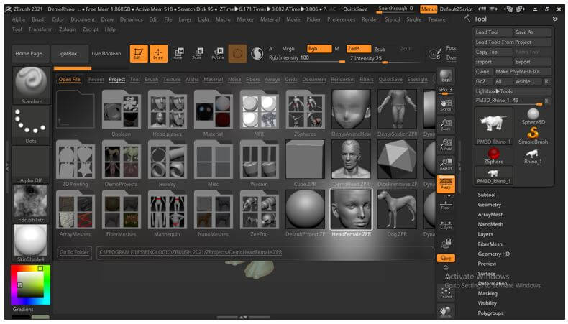
Task: Click the AAHalf icon
Action: coord(446,165)
